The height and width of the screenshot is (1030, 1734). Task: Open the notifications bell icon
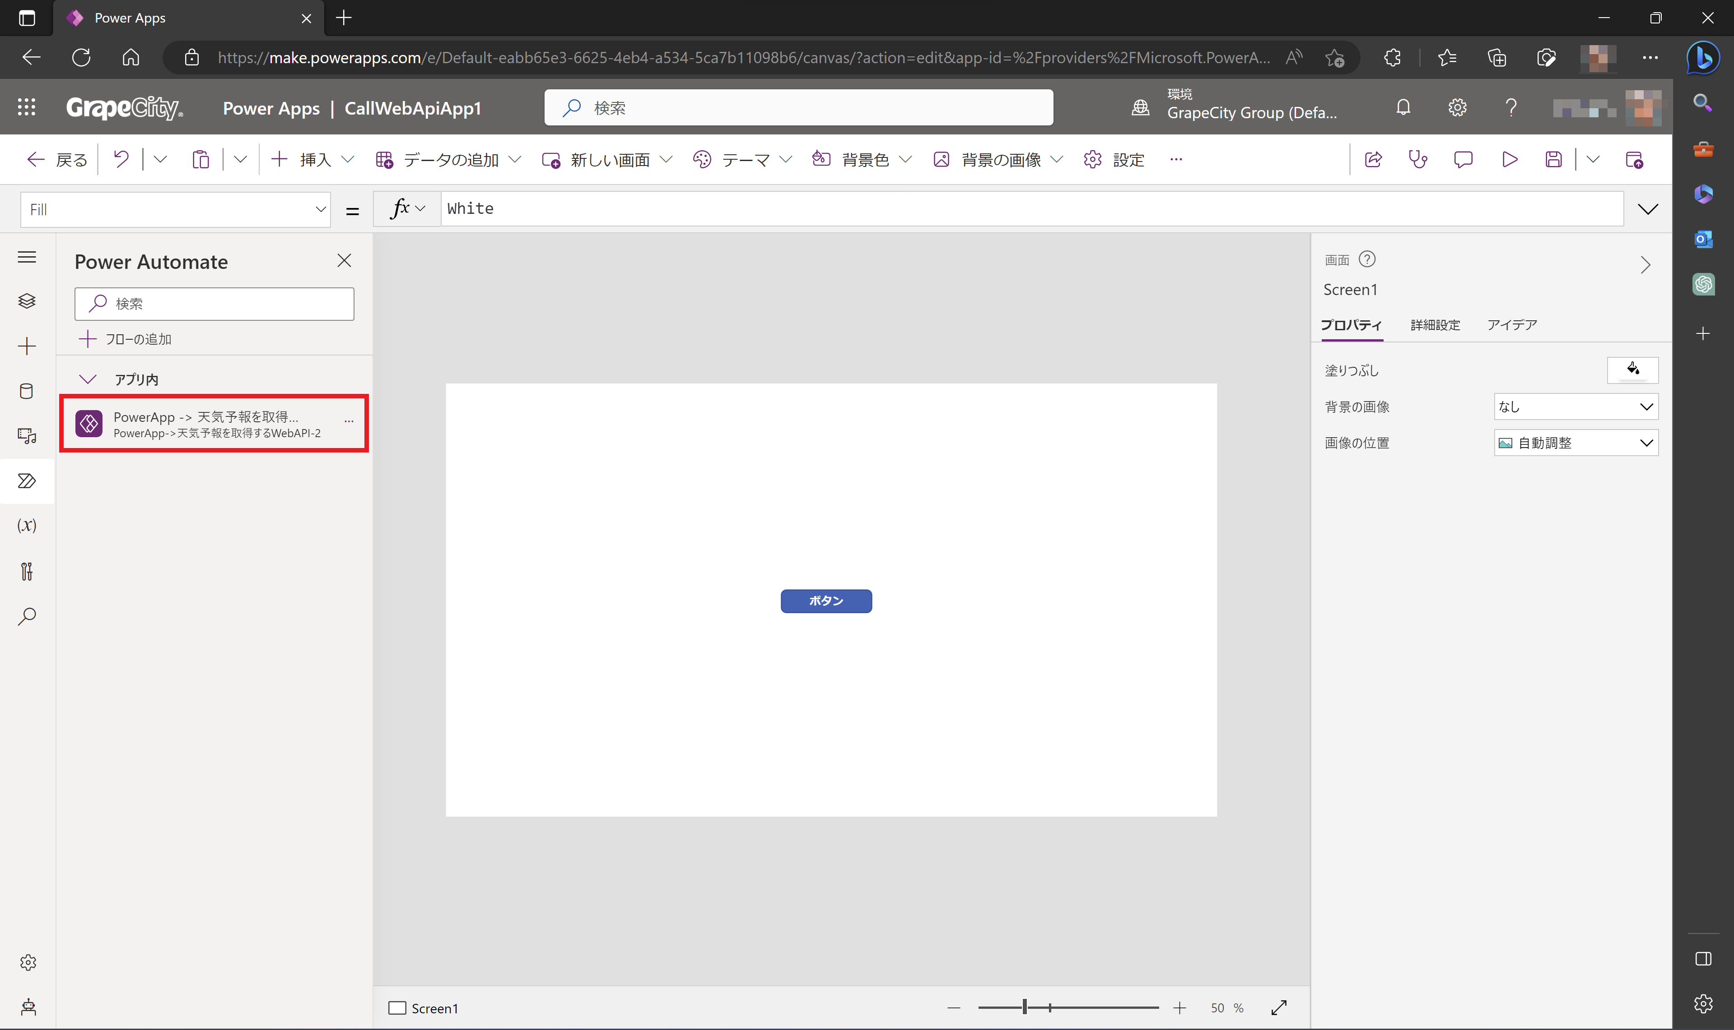pyautogui.click(x=1403, y=107)
